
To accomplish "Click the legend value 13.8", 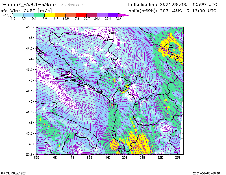I will [66, 18].
